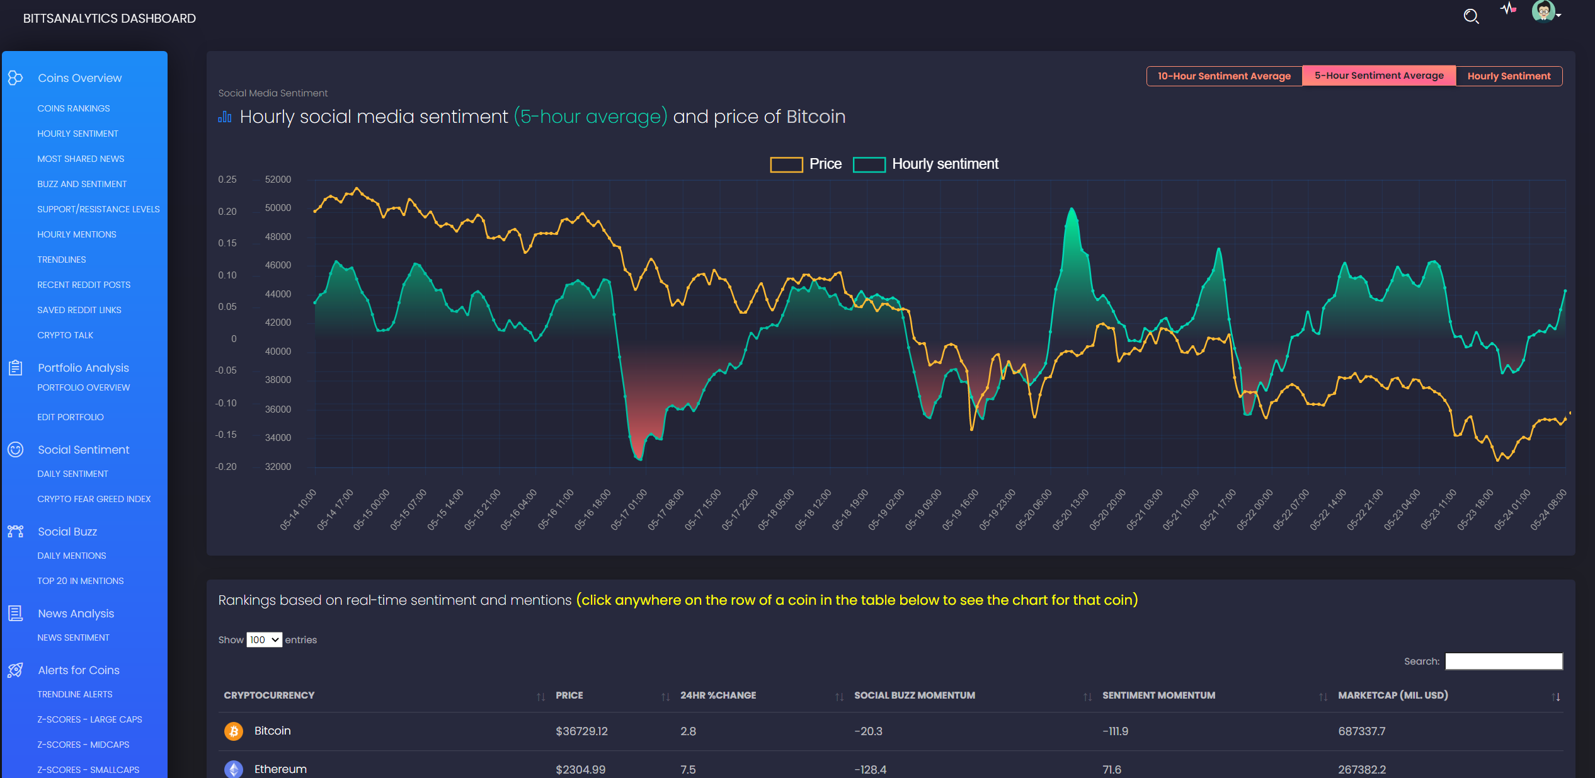Open Z-Scores Large Caps link
The image size is (1595, 778).
click(x=89, y=719)
